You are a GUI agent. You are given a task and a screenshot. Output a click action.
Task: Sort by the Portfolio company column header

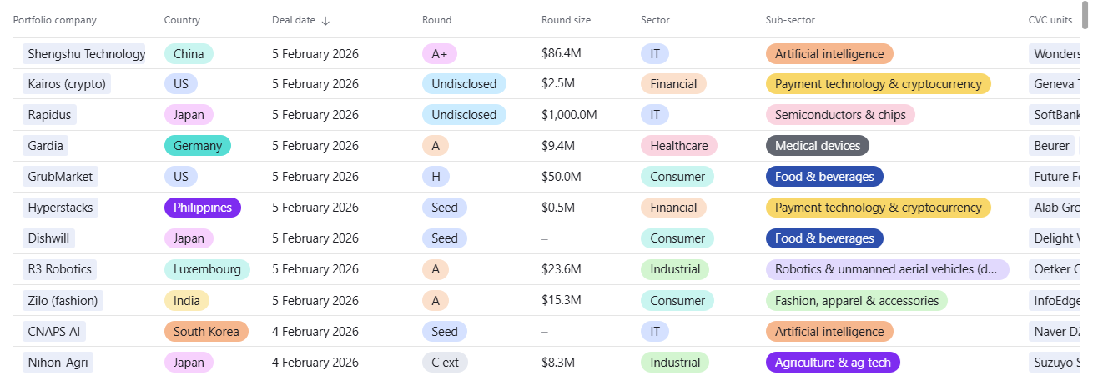pos(55,20)
